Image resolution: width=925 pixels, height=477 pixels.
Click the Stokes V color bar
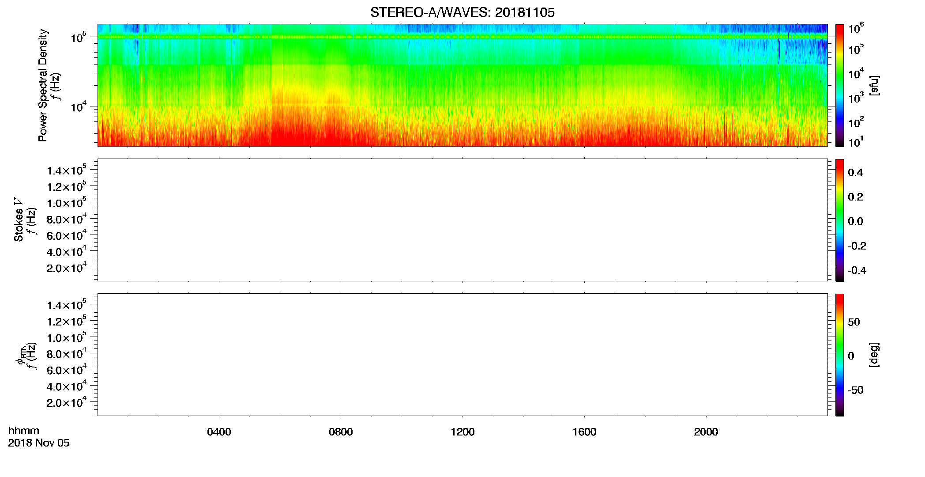[840, 220]
